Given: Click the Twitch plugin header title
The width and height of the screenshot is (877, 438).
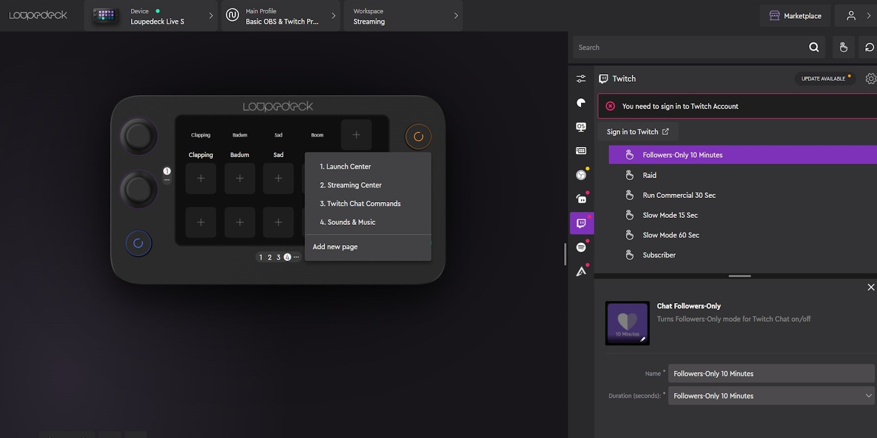Looking at the screenshot, I should point(624,79).
